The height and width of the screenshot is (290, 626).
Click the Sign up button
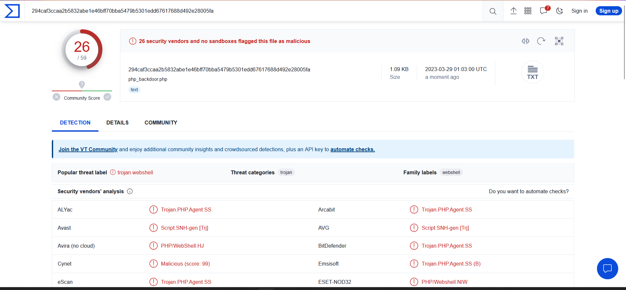tap(609, 11)
